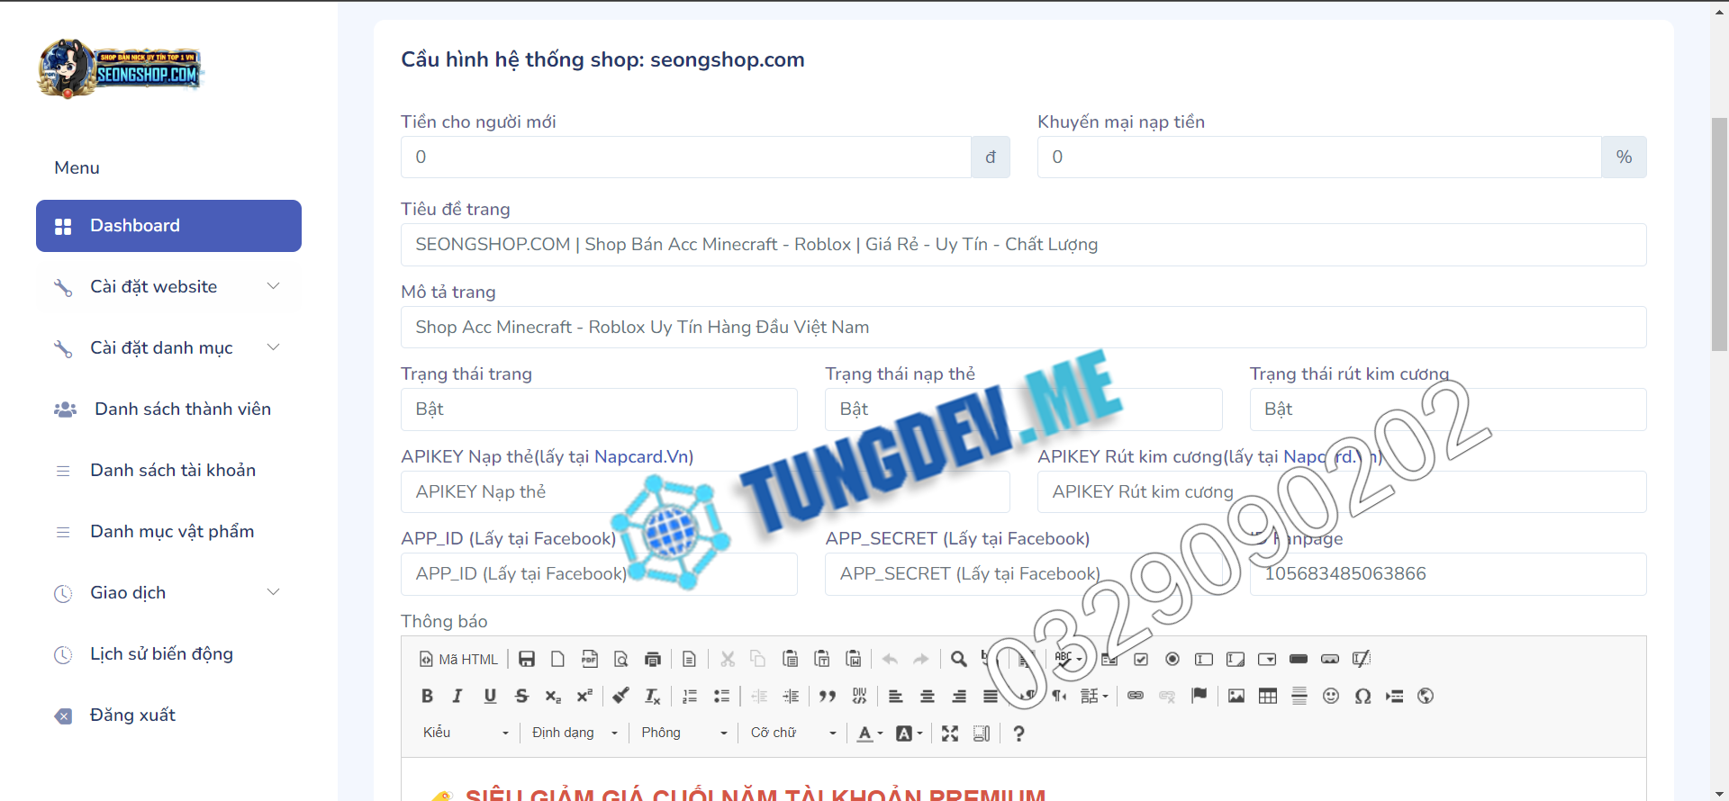This screenshot has width=1729, height=801.
Task: Click the Preview document icon
Action: [620, 659]
